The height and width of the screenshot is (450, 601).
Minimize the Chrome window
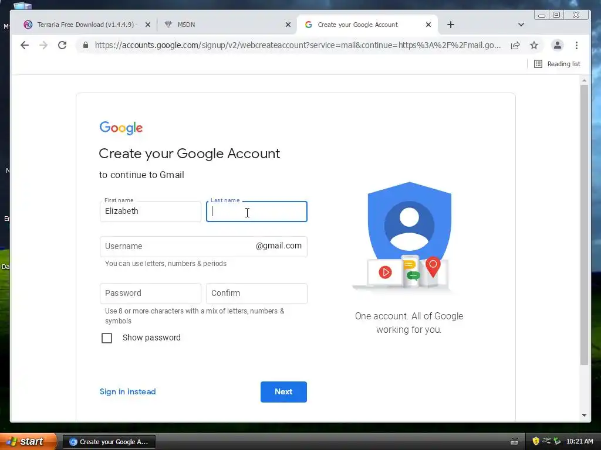click(542, 15)
